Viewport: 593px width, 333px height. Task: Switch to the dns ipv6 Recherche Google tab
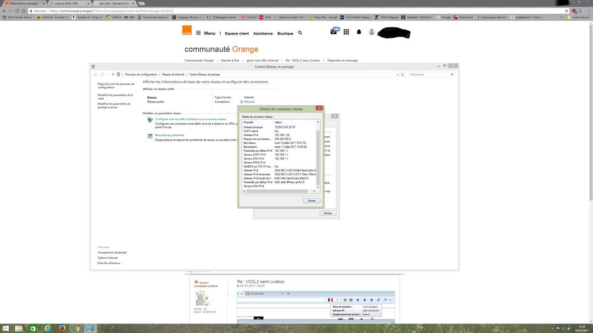(114, 4)
